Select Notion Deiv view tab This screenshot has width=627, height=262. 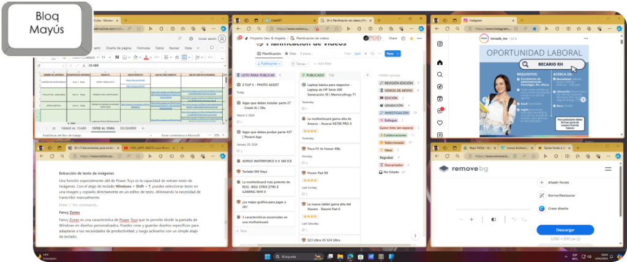[x=291, y=54]
